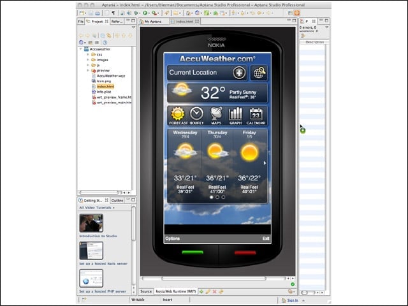Image resolution: width=408 pixels, height=306 pixels.
Task: Click green plus icon beside WRT tab
Action: pos(201,292)
